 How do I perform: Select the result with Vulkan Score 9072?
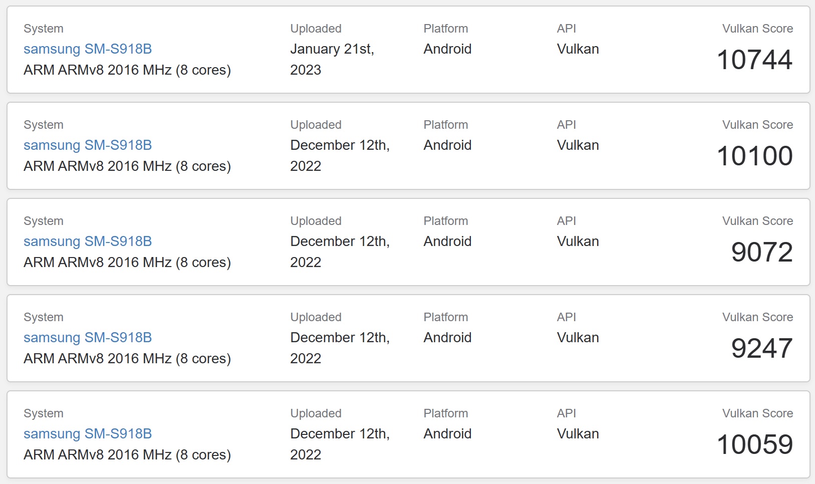[763, 252]
